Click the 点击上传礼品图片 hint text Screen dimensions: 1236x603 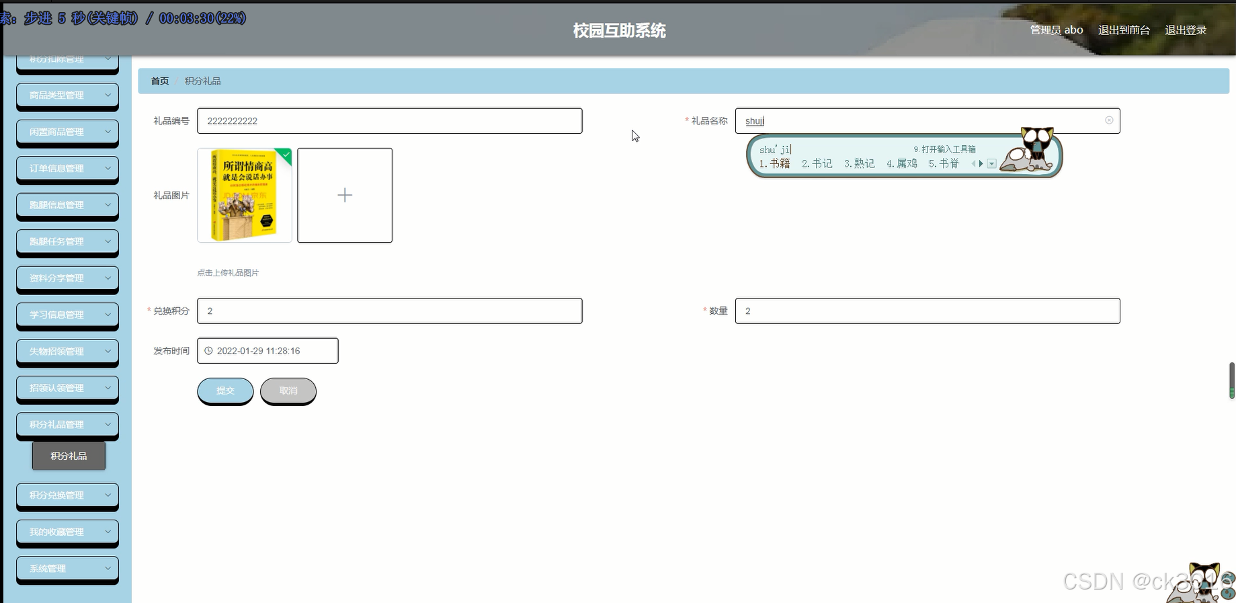[x=228, y=273]
